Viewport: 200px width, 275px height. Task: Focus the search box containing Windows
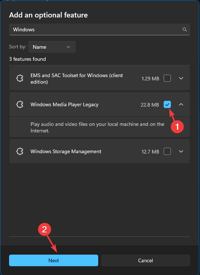(x=100, y=29)
